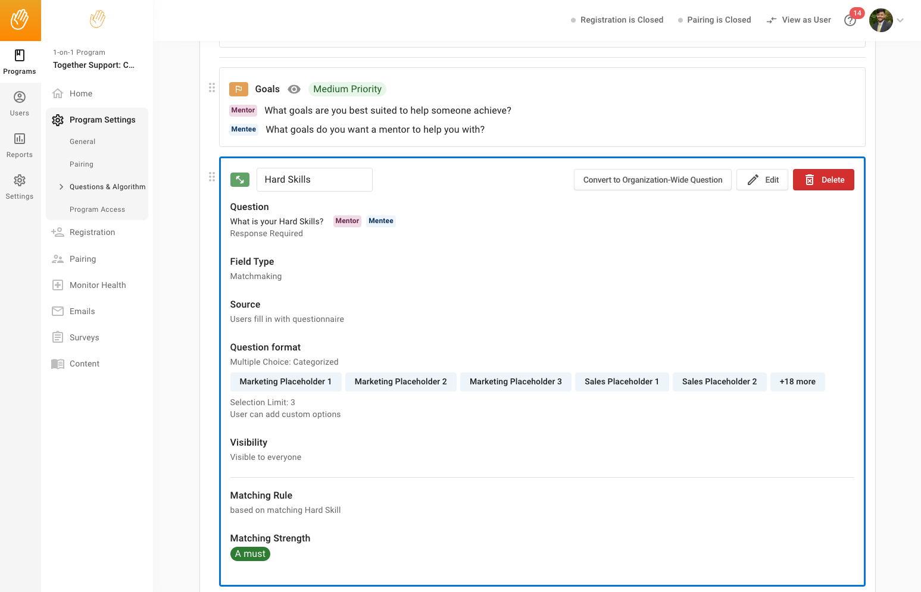Click program name 'Together Support: C...'
The width and height of the screenshot is (921, 592).
pos(93,65)
